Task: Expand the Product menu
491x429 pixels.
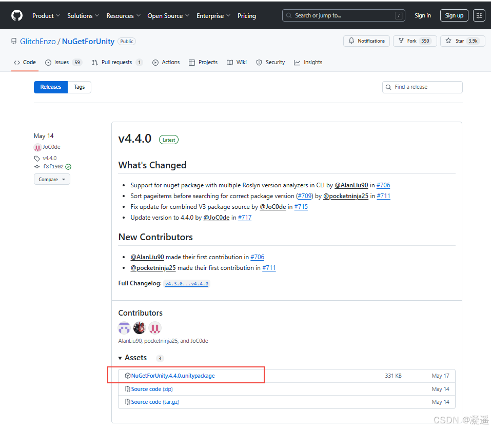Action: (46, 16)
